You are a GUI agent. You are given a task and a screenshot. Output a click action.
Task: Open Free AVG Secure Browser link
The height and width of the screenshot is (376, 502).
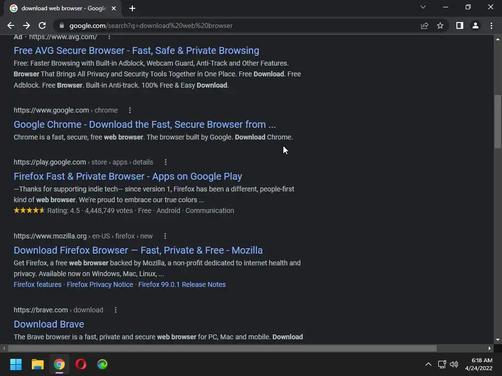tap(136, 50)
